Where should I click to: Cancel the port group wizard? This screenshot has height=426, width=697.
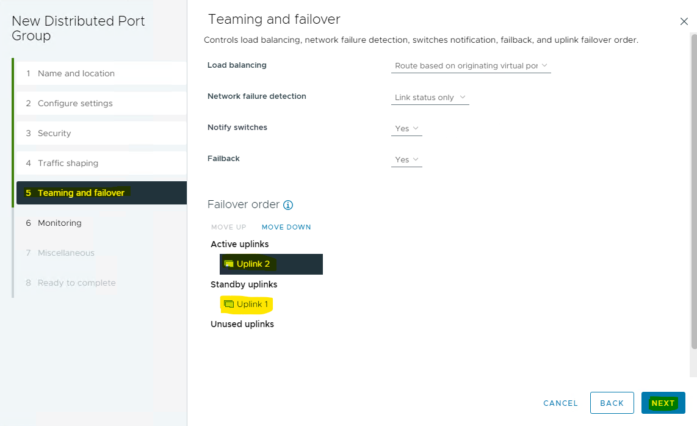point(560,403)
